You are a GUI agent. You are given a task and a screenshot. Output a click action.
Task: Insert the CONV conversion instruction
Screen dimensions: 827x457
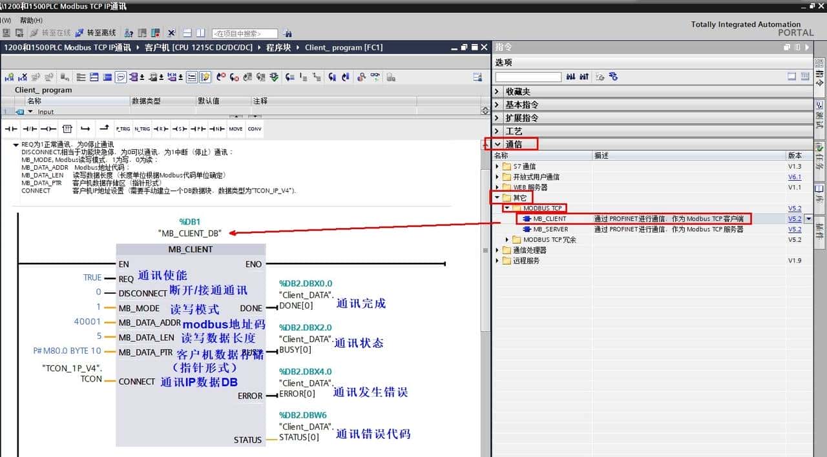click(x=254, y=128)
